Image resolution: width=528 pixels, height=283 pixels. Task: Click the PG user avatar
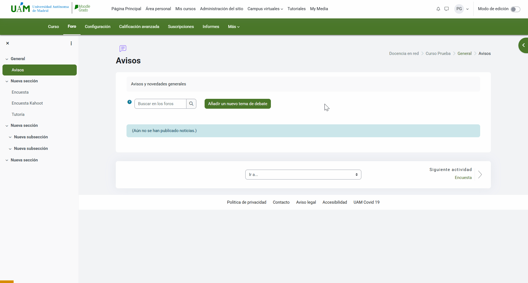459,9
